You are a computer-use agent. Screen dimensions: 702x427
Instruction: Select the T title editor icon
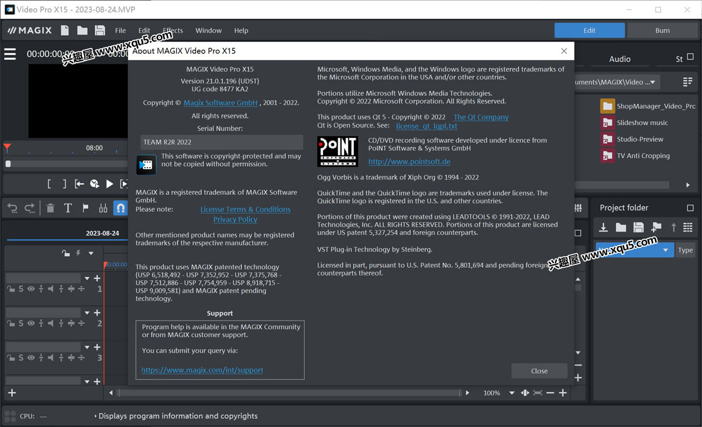point(68,208)
